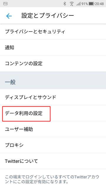Open プライバシーとセキュリティ settings
Viewport: 106px width, 189px height.
53,32
